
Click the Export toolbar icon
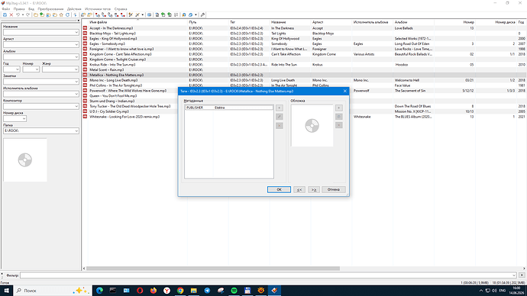coord(157,14)
